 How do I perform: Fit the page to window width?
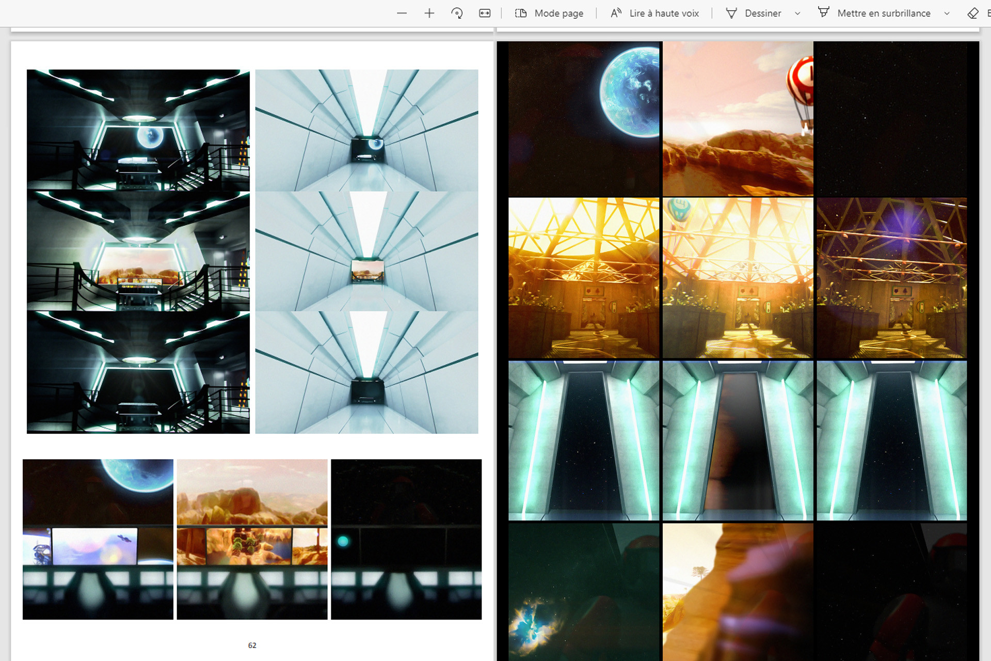point(484,13)
